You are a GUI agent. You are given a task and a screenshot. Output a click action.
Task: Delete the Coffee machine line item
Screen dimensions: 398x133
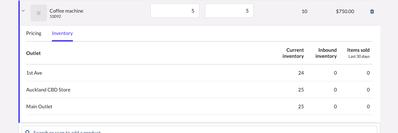pyautogui.click(x=372, y=12)
